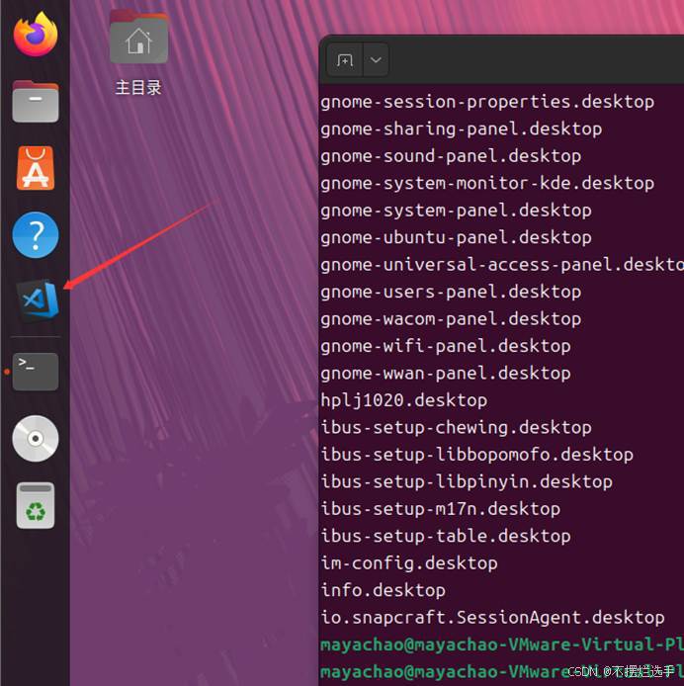Open the Terminal dock icon
684x686 pixels.
36,372
